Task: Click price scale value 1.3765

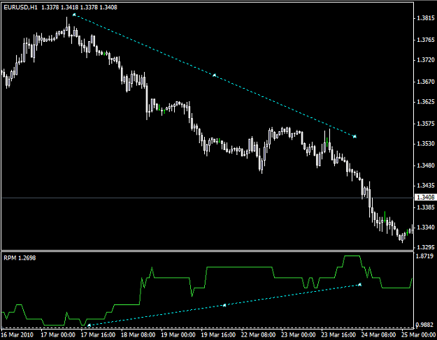Action: coord(426,40)
